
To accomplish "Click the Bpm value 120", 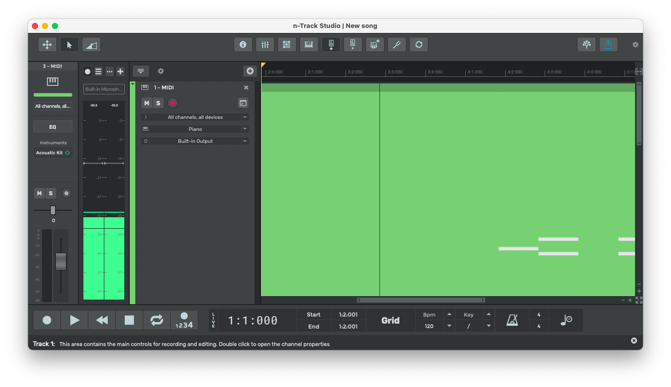I will click(429, 326).
